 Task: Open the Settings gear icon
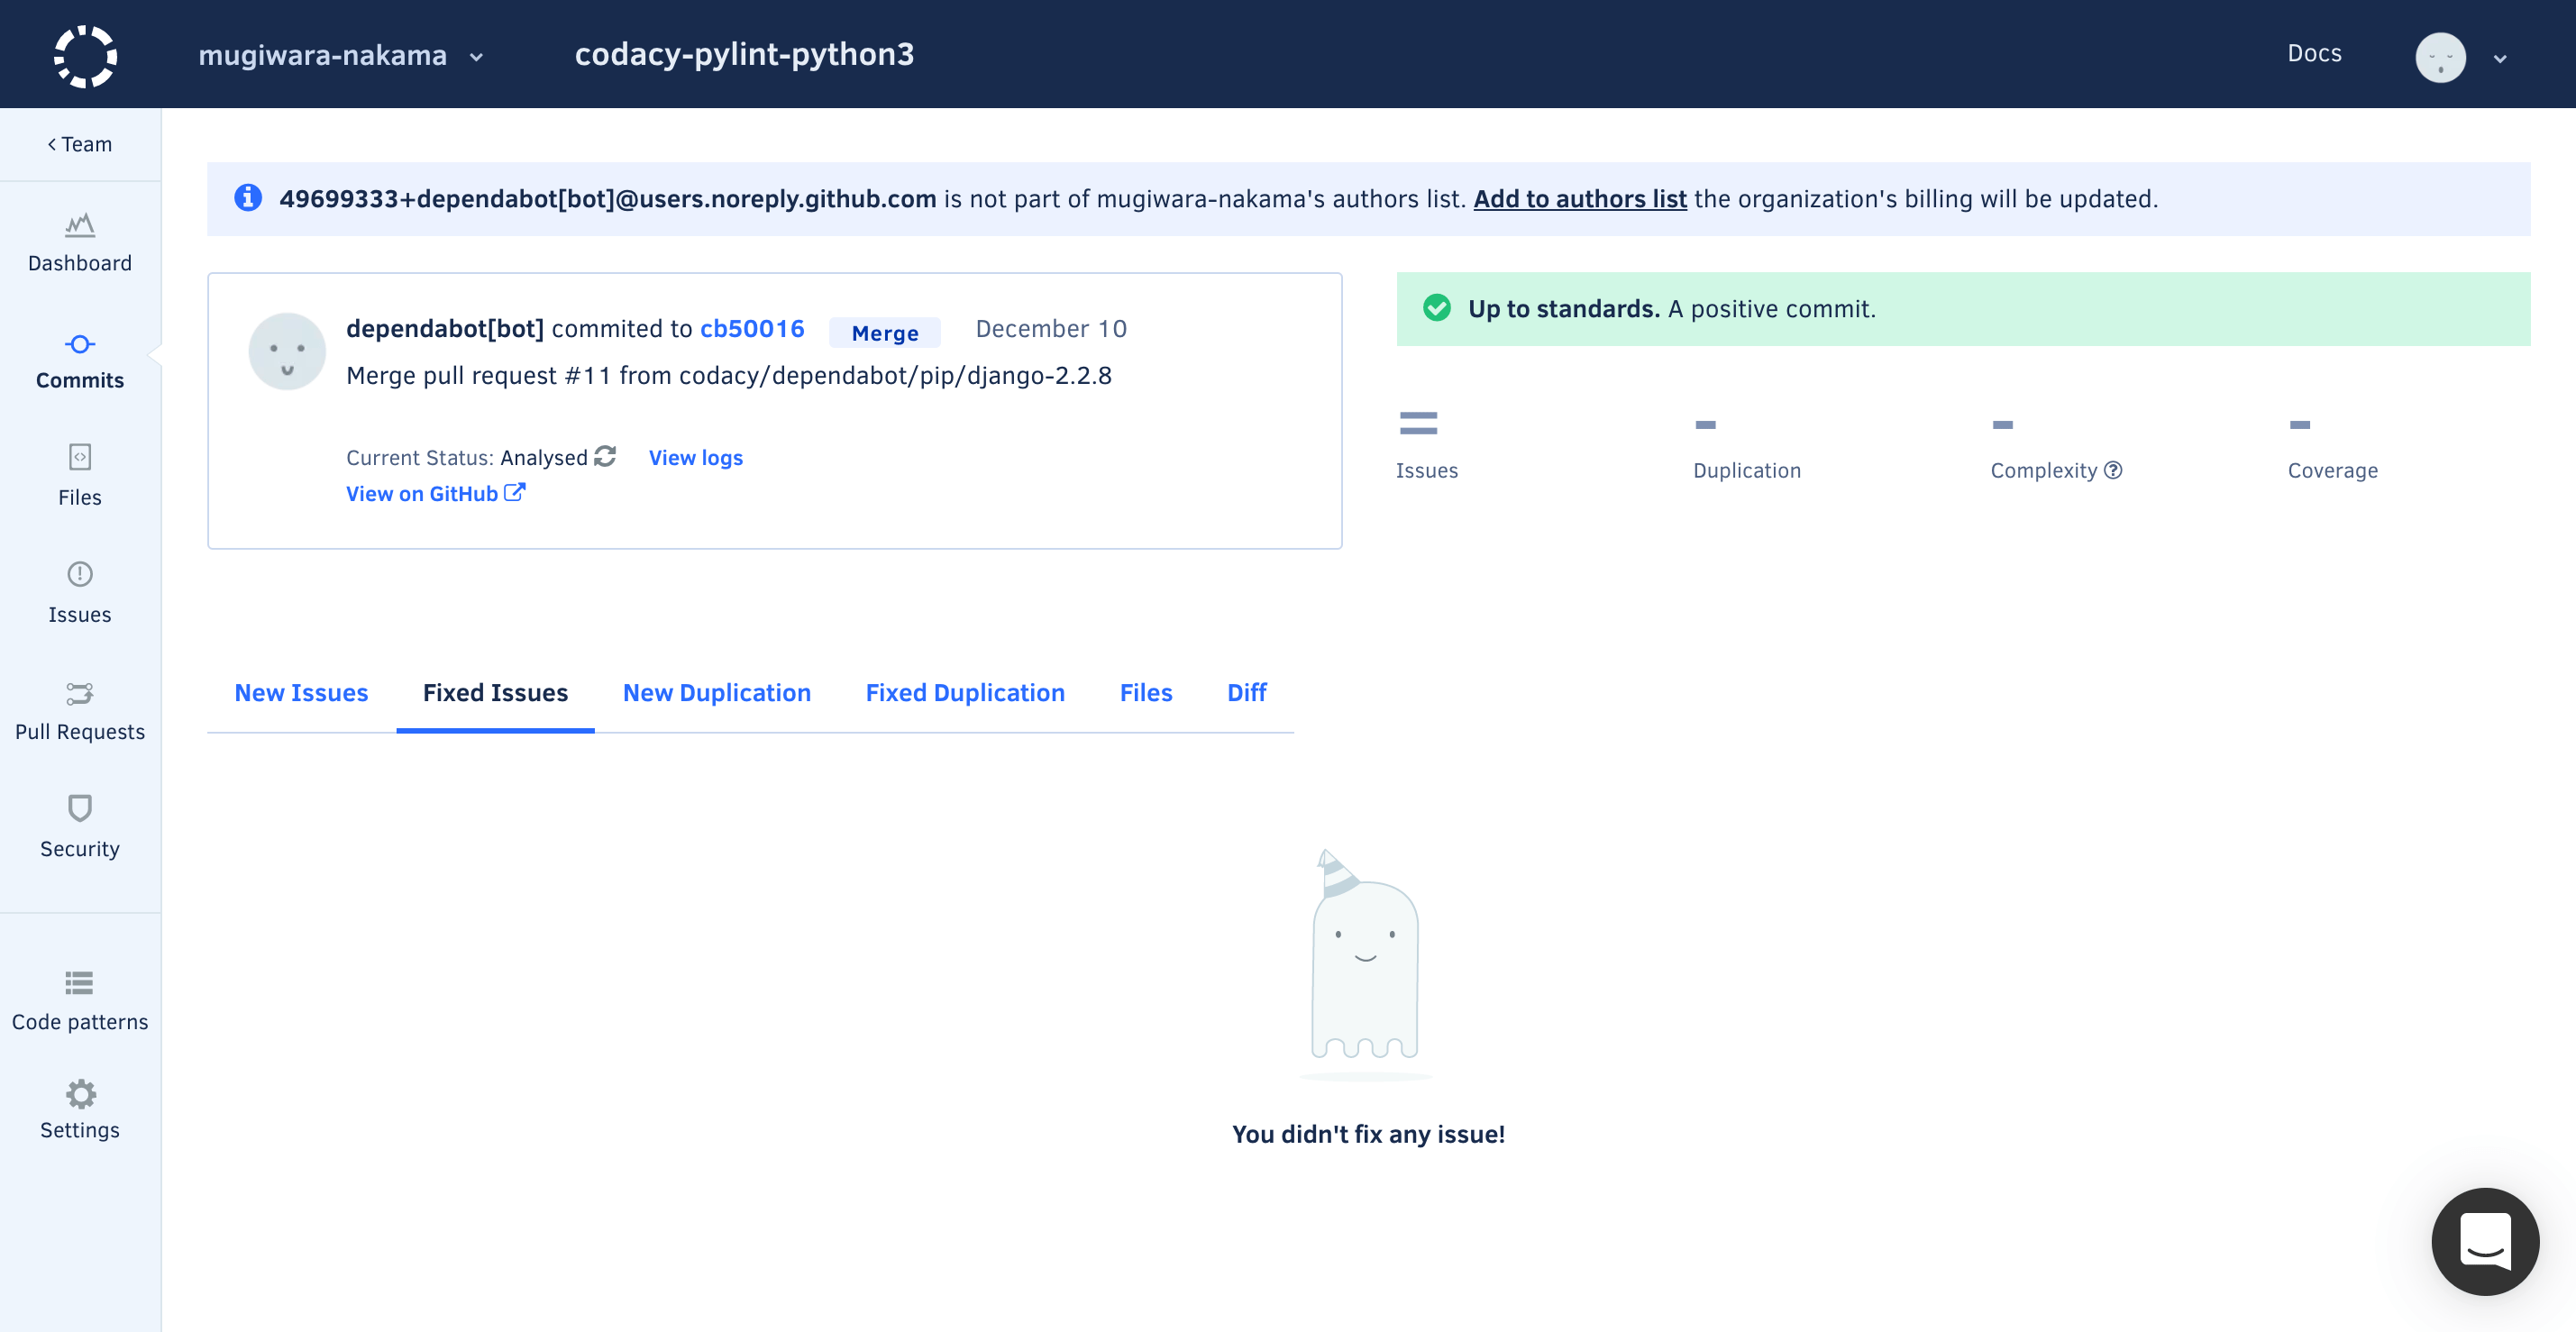tap(80, 1094)
